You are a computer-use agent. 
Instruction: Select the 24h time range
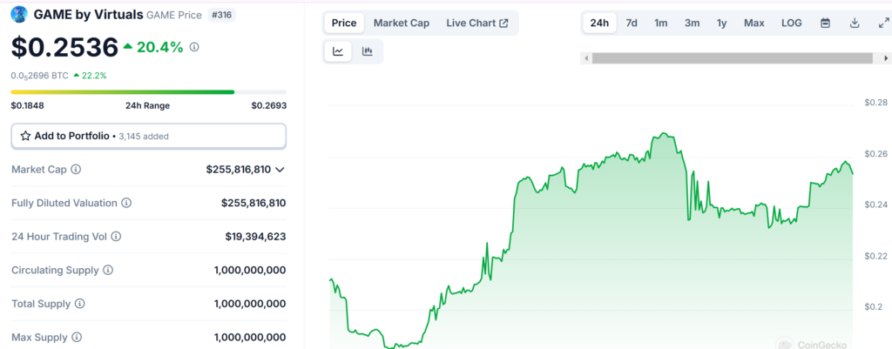pyautogui.click(x=599, y=23)
